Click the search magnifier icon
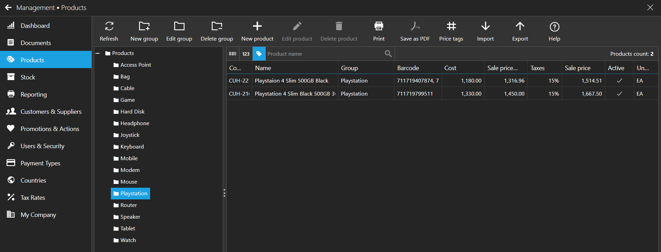The width and height of the screenshot is (661, 252). (x=388, y=54)
